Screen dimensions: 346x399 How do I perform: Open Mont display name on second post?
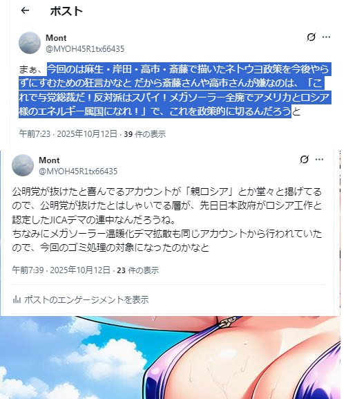[x=49, y=160]
